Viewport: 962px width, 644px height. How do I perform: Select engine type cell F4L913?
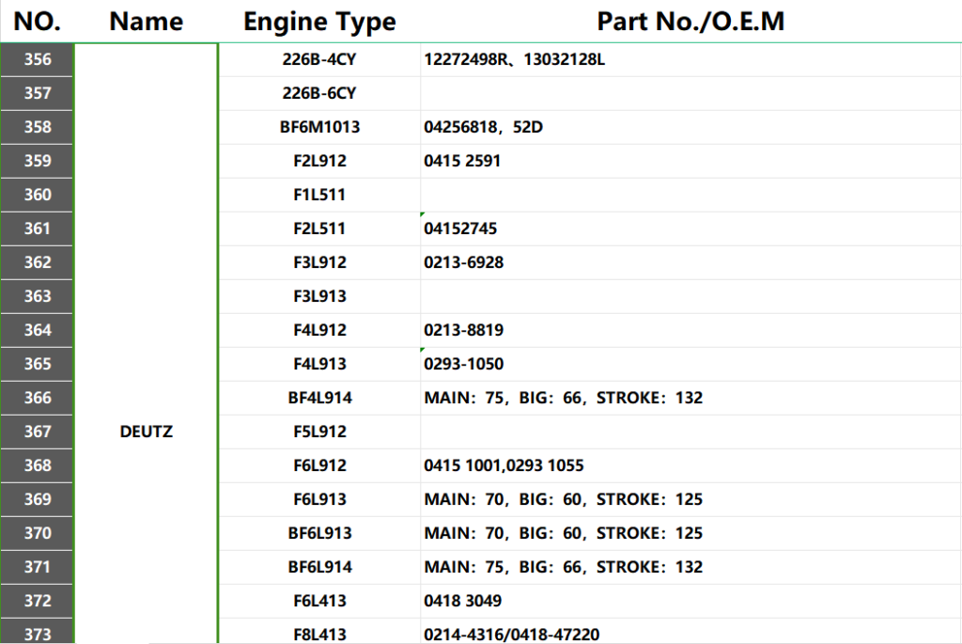319,364
